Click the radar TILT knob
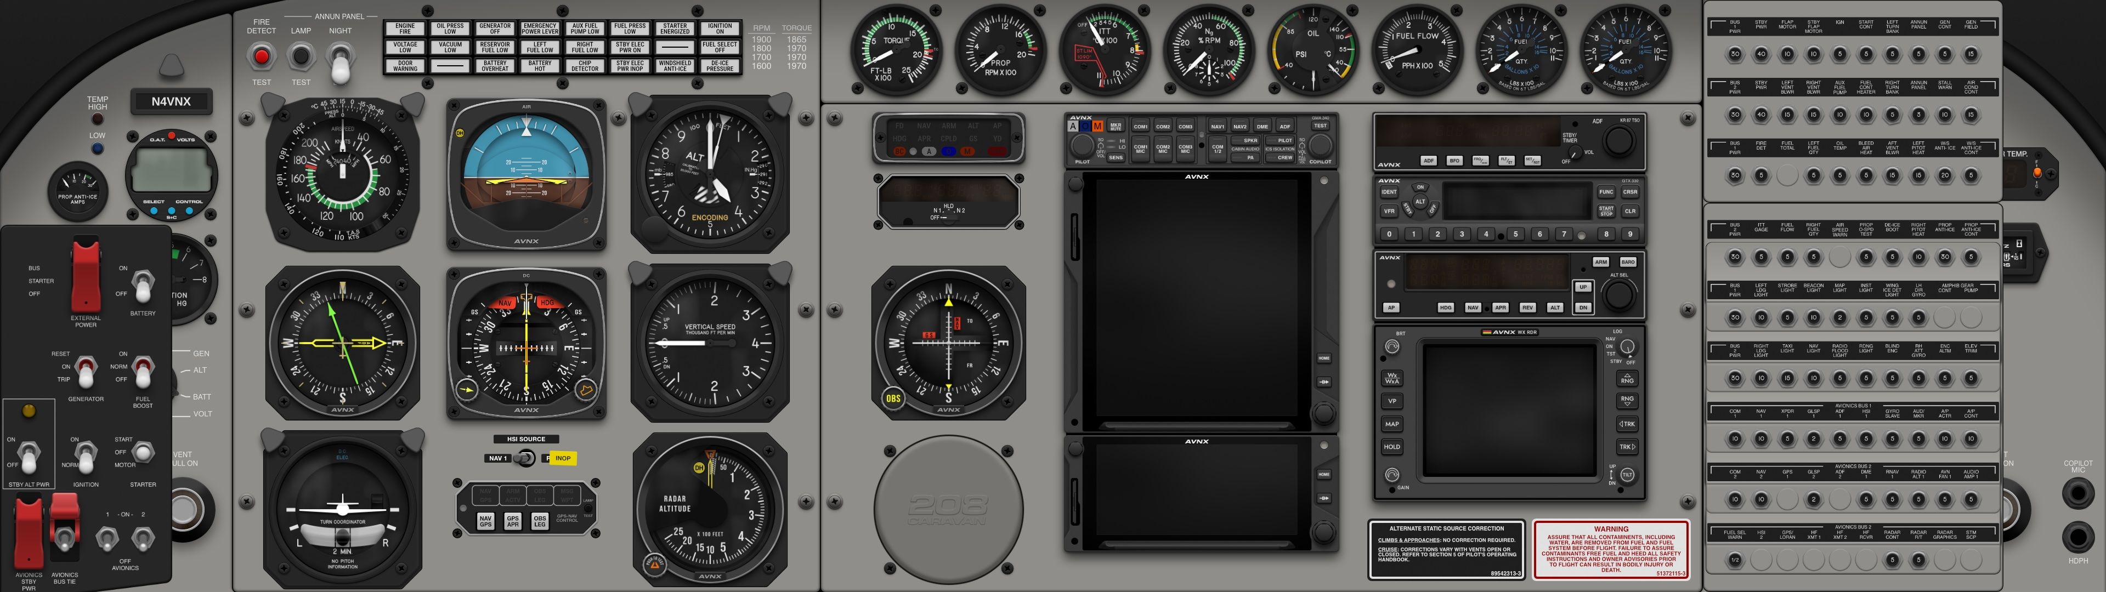Viewport: 2106px width, 592px height. tap(1627, 474)
